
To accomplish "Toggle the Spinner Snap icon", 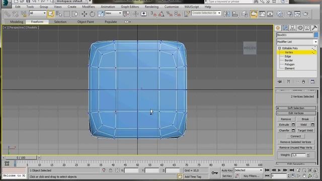I will pos(178,14).
